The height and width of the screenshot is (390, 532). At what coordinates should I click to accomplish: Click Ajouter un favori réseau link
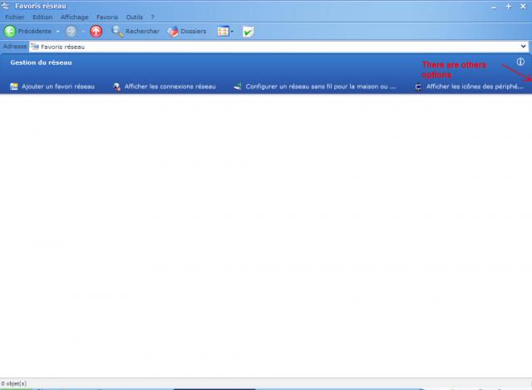click(58, 86)
